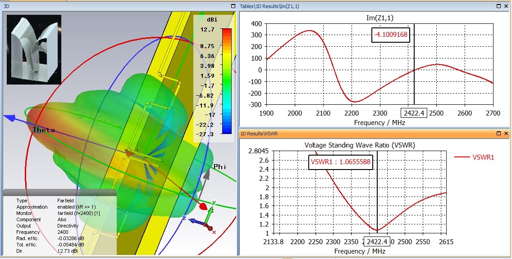This screenshot has height=259, width=512.
Task: Click the Theta label in 3D view
Action: [44, 130]
